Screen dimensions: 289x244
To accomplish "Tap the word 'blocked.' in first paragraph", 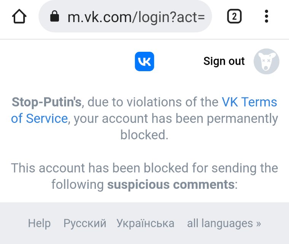I will [144, 135].
